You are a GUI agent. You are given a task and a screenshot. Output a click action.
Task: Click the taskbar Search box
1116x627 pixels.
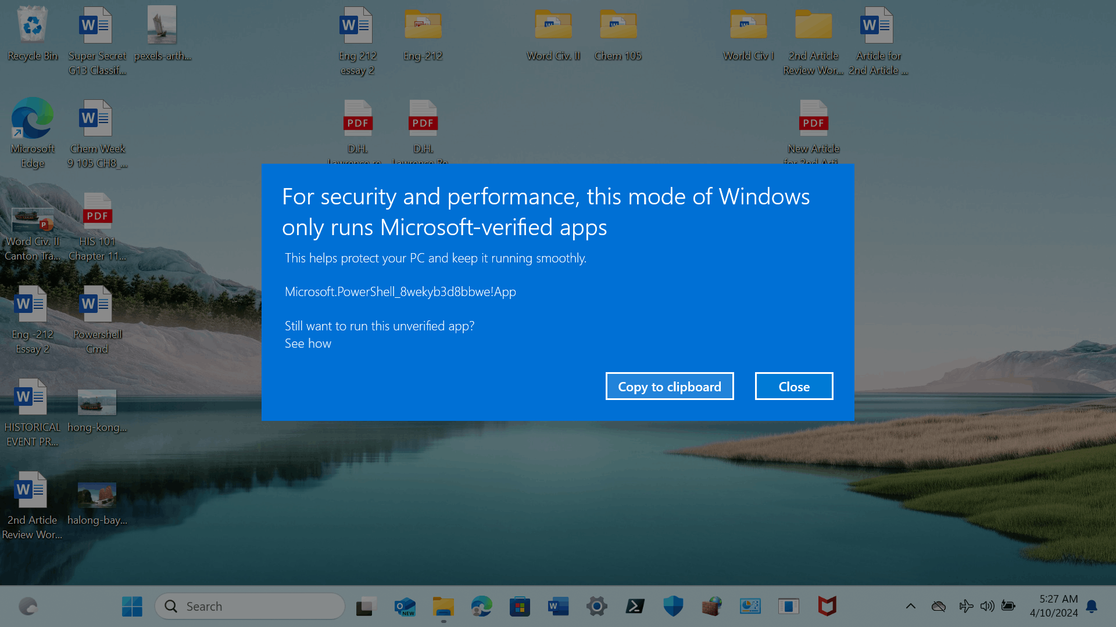250,607
